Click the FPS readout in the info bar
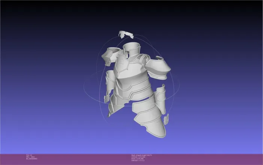 [30, 157]
